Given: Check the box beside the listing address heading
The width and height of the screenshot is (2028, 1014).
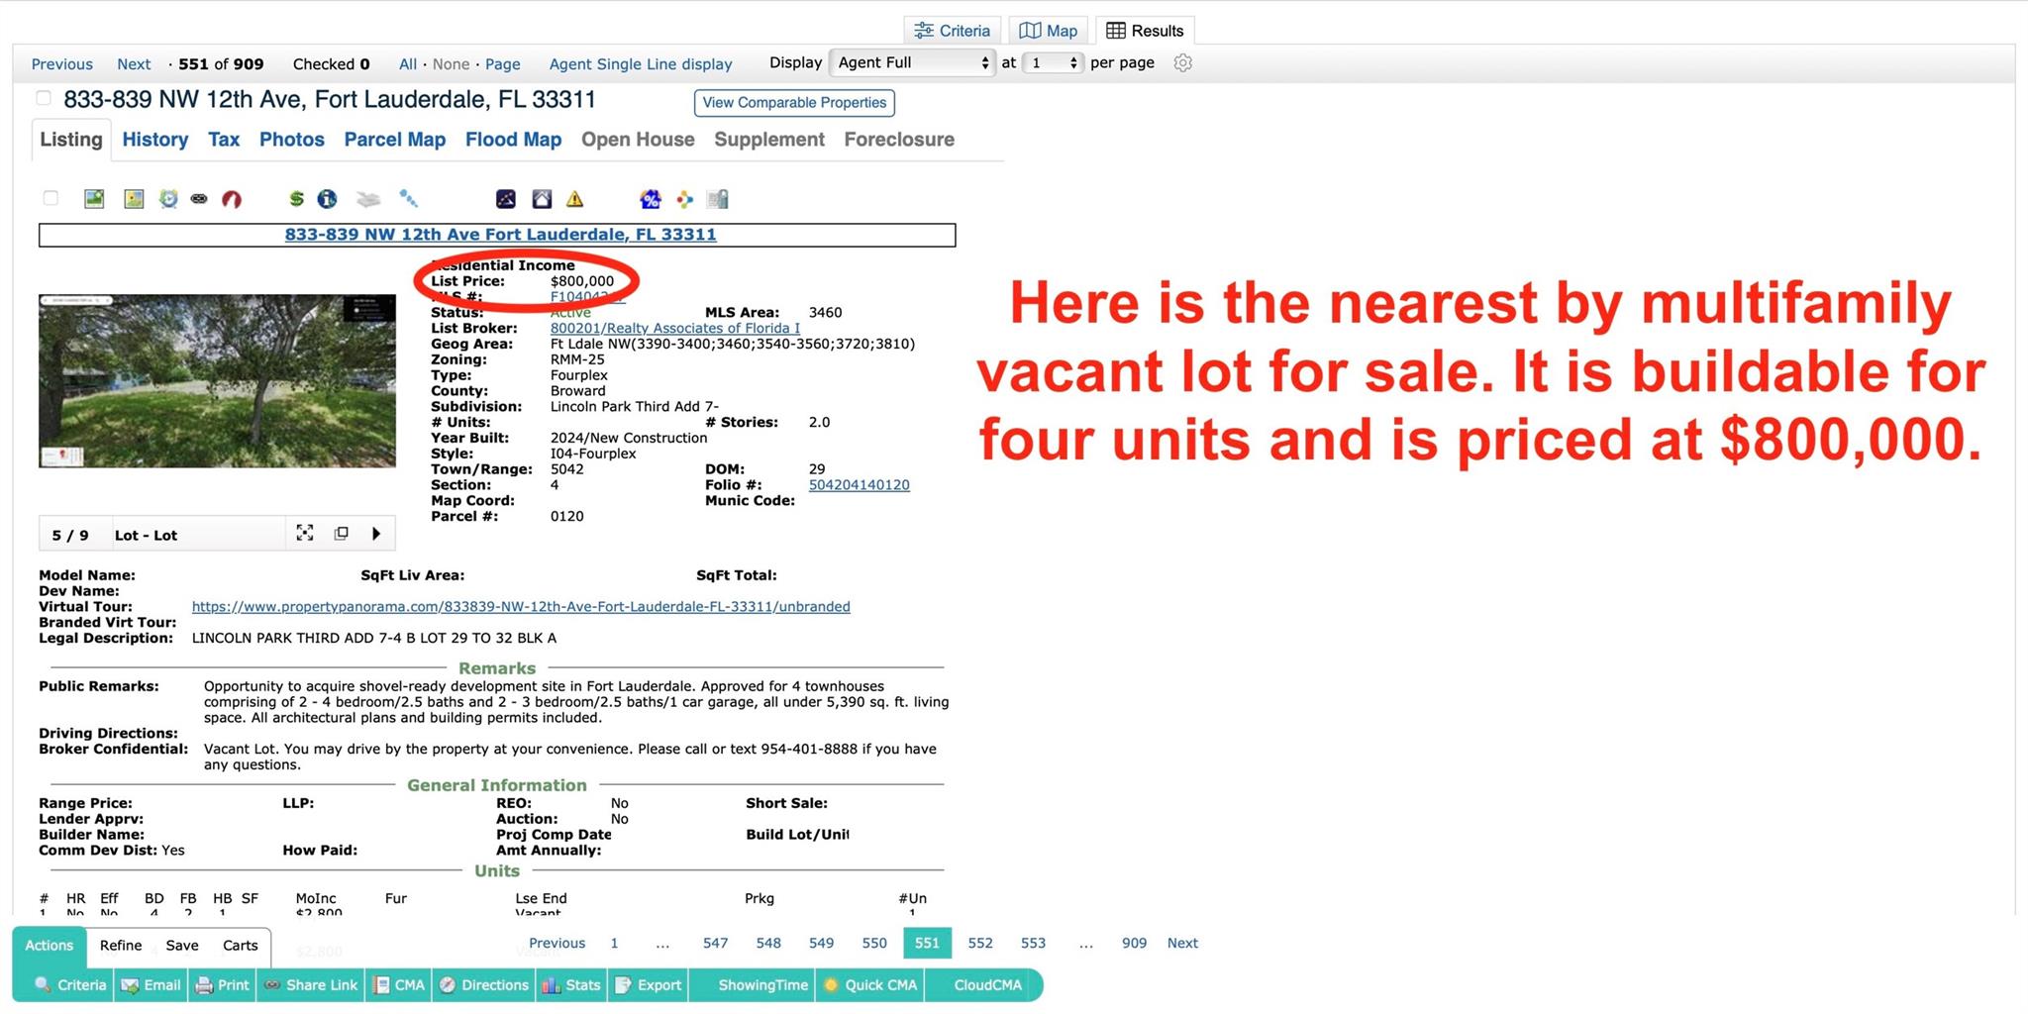Looking at the screenshot, I should [x=44, y=98].
